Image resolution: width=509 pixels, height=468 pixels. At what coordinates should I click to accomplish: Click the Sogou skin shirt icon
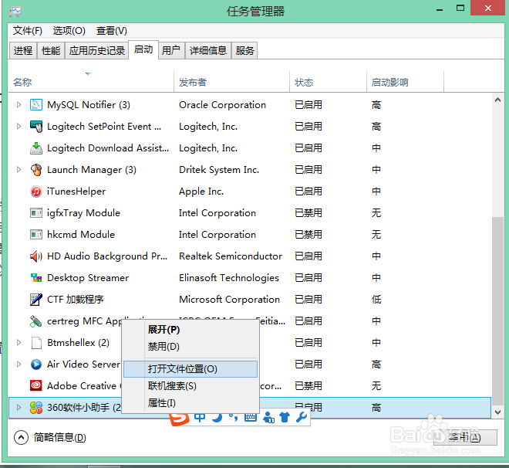285,417
